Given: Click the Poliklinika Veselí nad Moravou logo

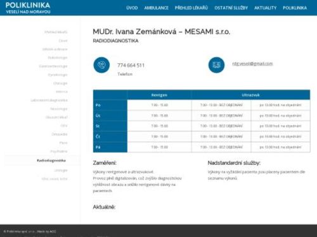Looking at the screenshot, I should point(28,8).
